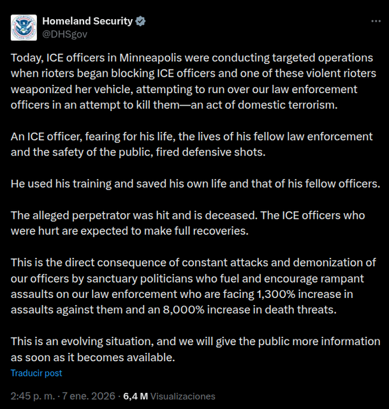This screenshot has height=409, width=389.
Task: Click the Homeland Security profile avatar
Action: [x=24, y=26]
